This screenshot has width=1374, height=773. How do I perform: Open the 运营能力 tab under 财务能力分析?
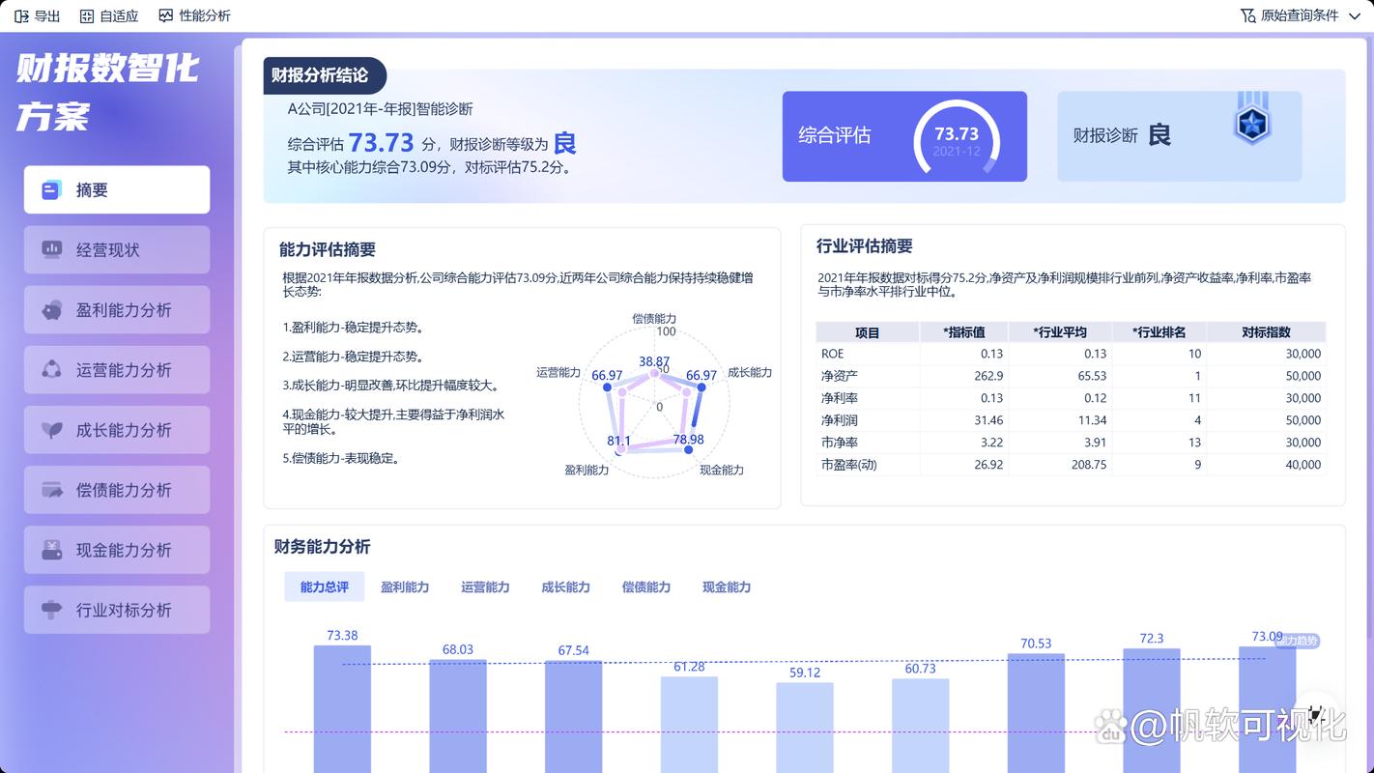[x=485, y=587]
